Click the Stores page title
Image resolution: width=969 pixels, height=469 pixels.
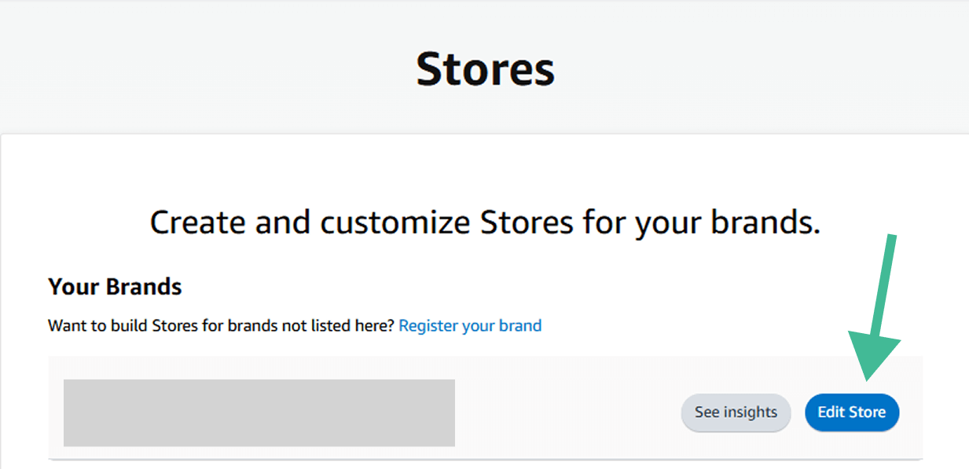[485, 69]
